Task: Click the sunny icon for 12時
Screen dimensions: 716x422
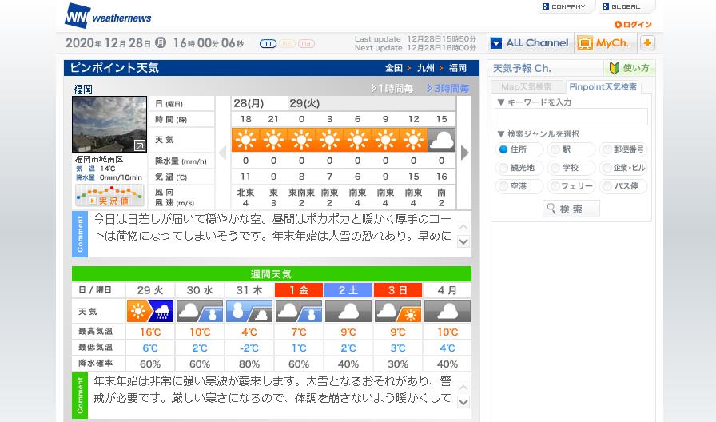Action: (413, 140)
